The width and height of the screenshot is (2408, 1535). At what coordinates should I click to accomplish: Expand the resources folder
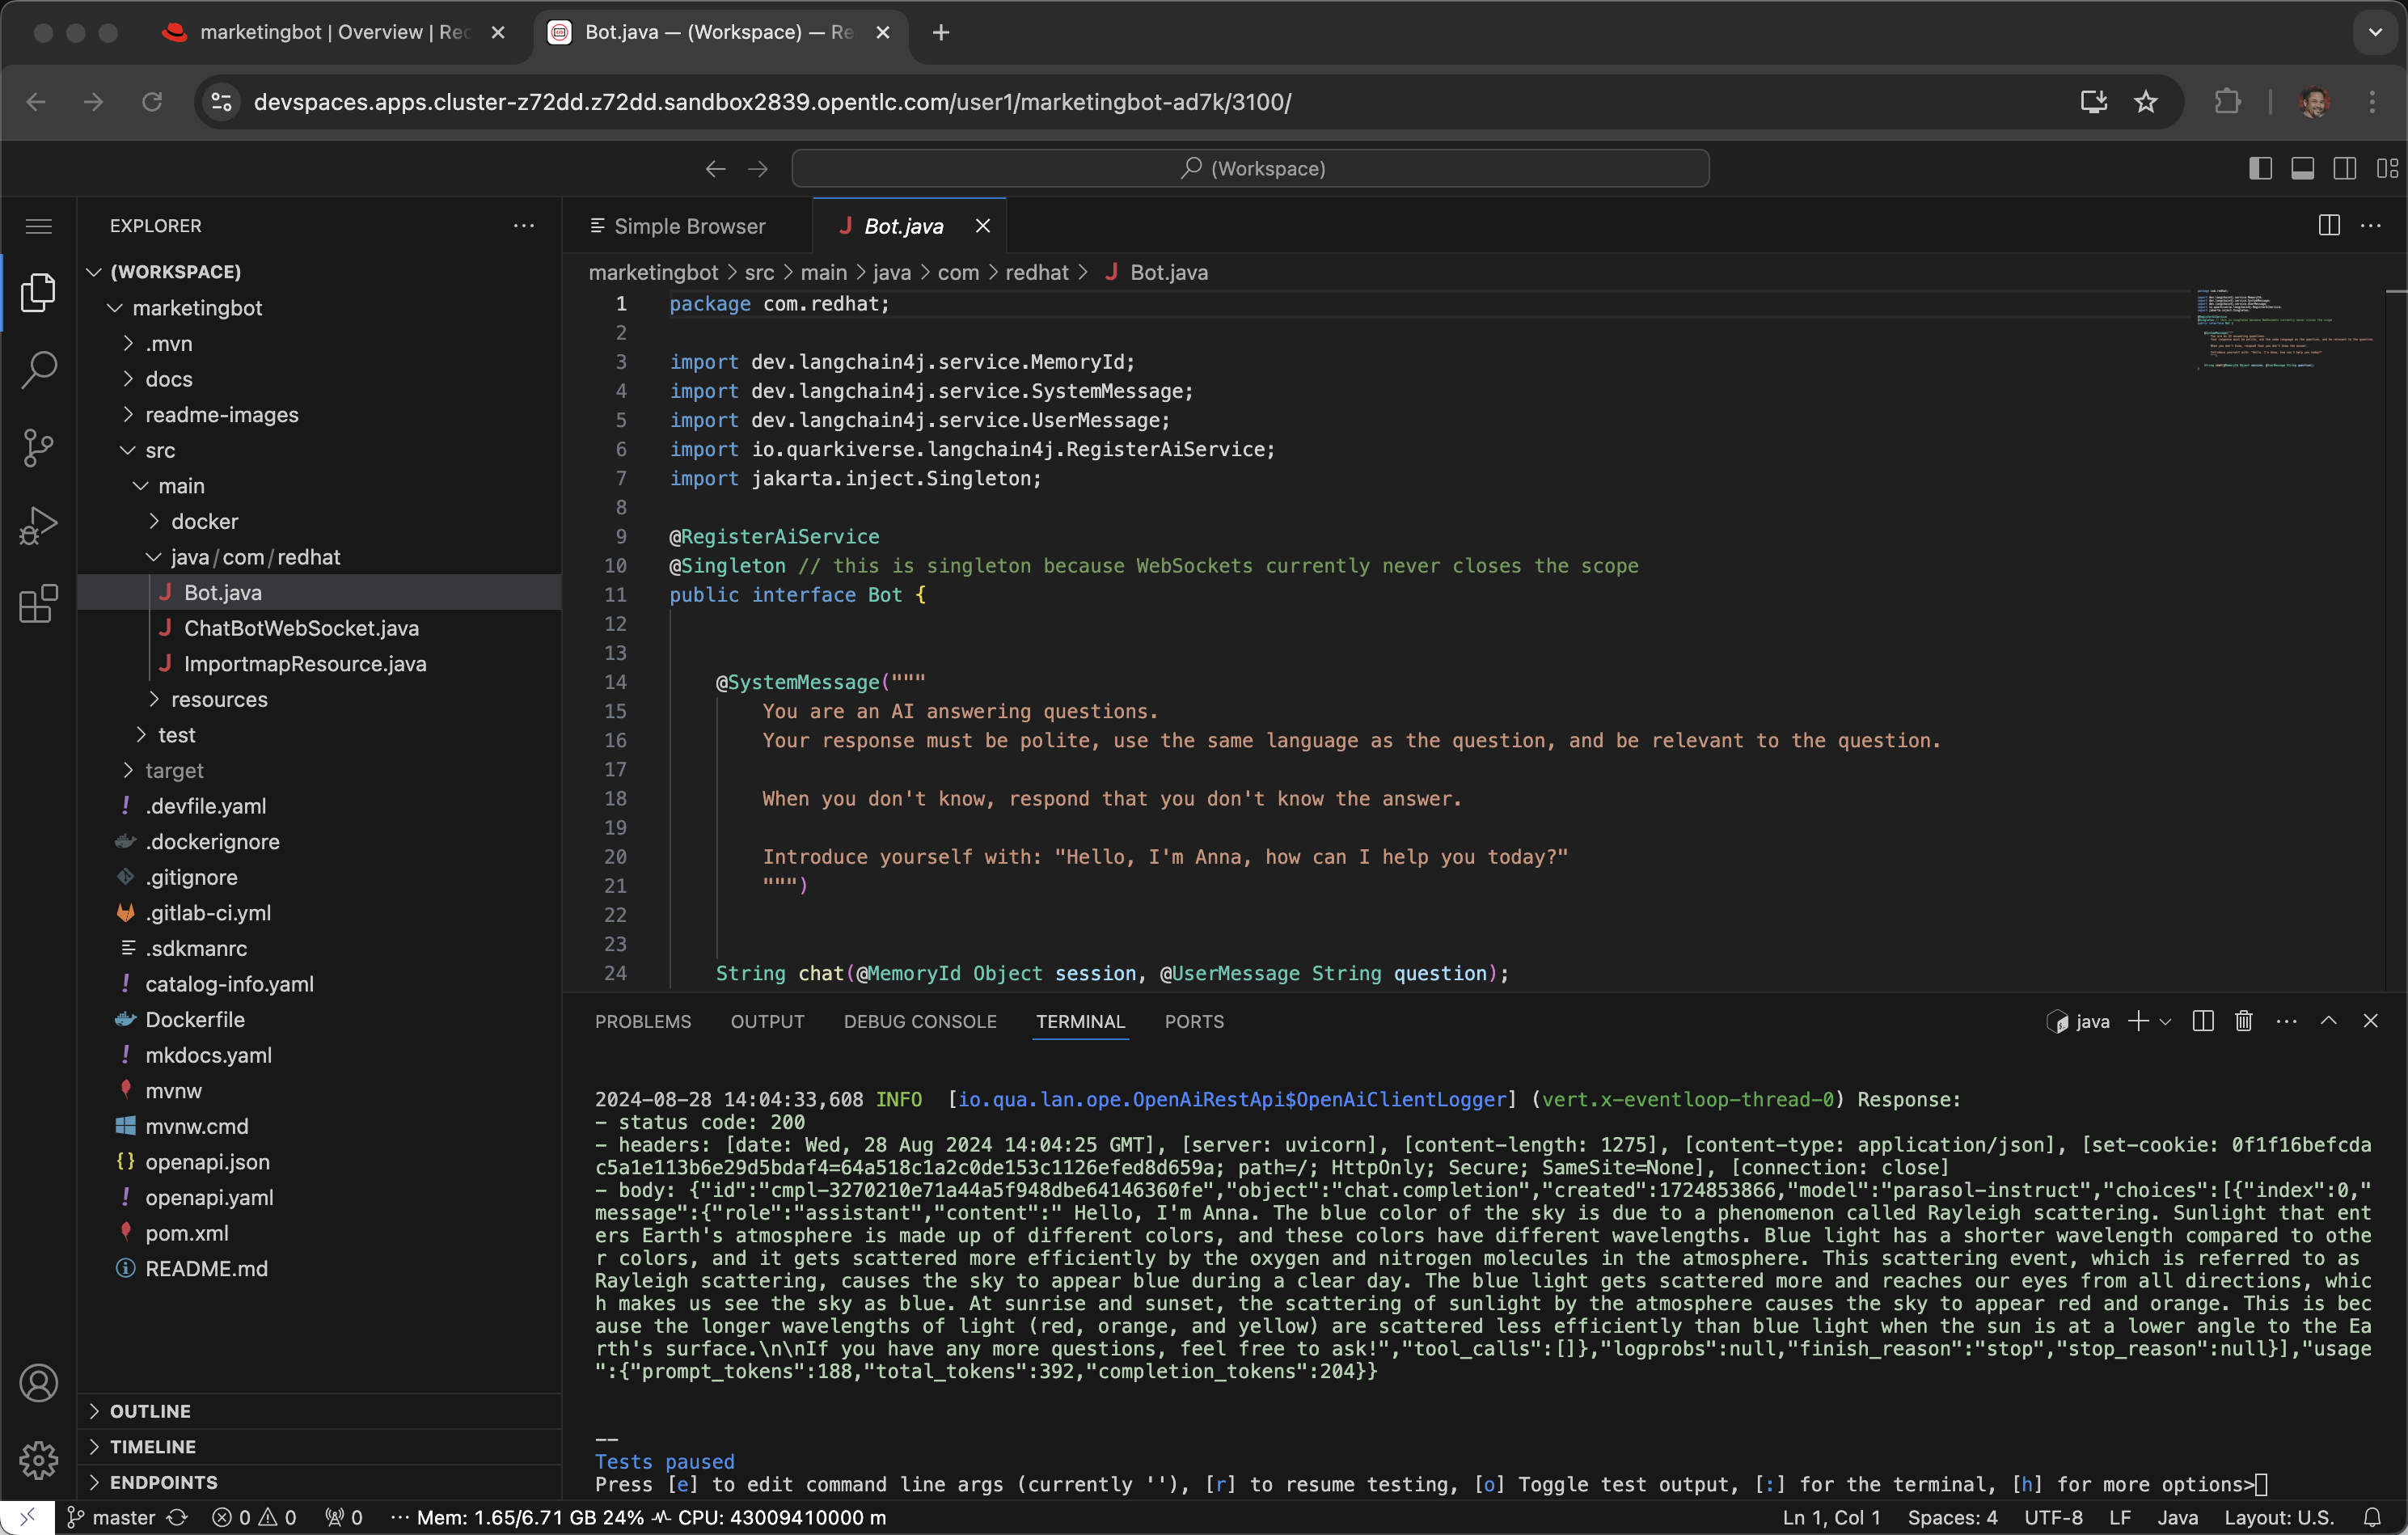pyautogui.click(x=219, y=699)
